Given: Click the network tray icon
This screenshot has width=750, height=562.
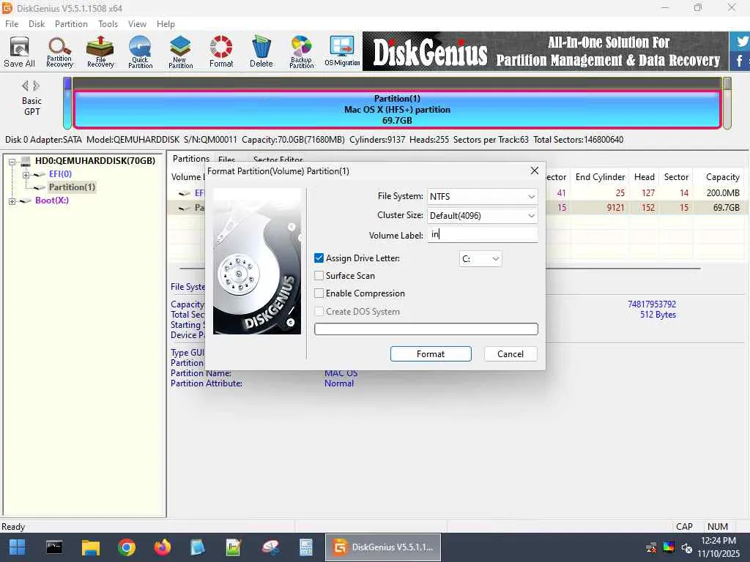Looking at the screenshot, I should click(651, 547).
